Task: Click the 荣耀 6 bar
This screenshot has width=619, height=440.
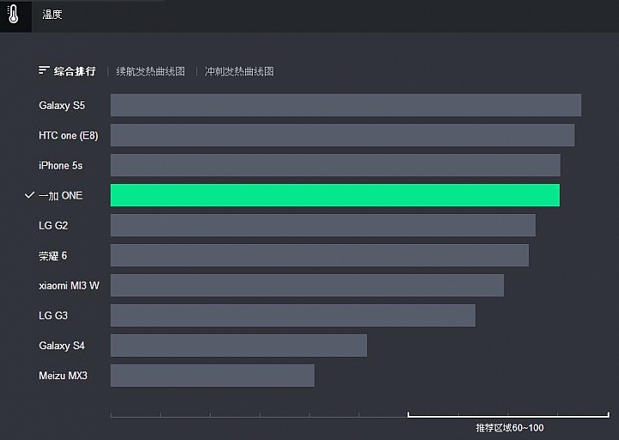Action: 319,255
